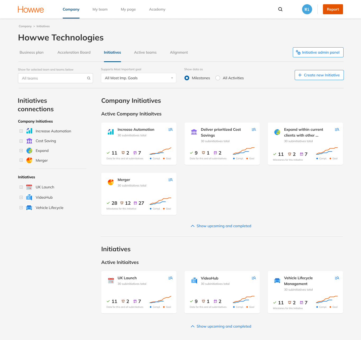Open the All Most Imp. Goals dropdown
The image size is (361, 340).
pos(138,78)
